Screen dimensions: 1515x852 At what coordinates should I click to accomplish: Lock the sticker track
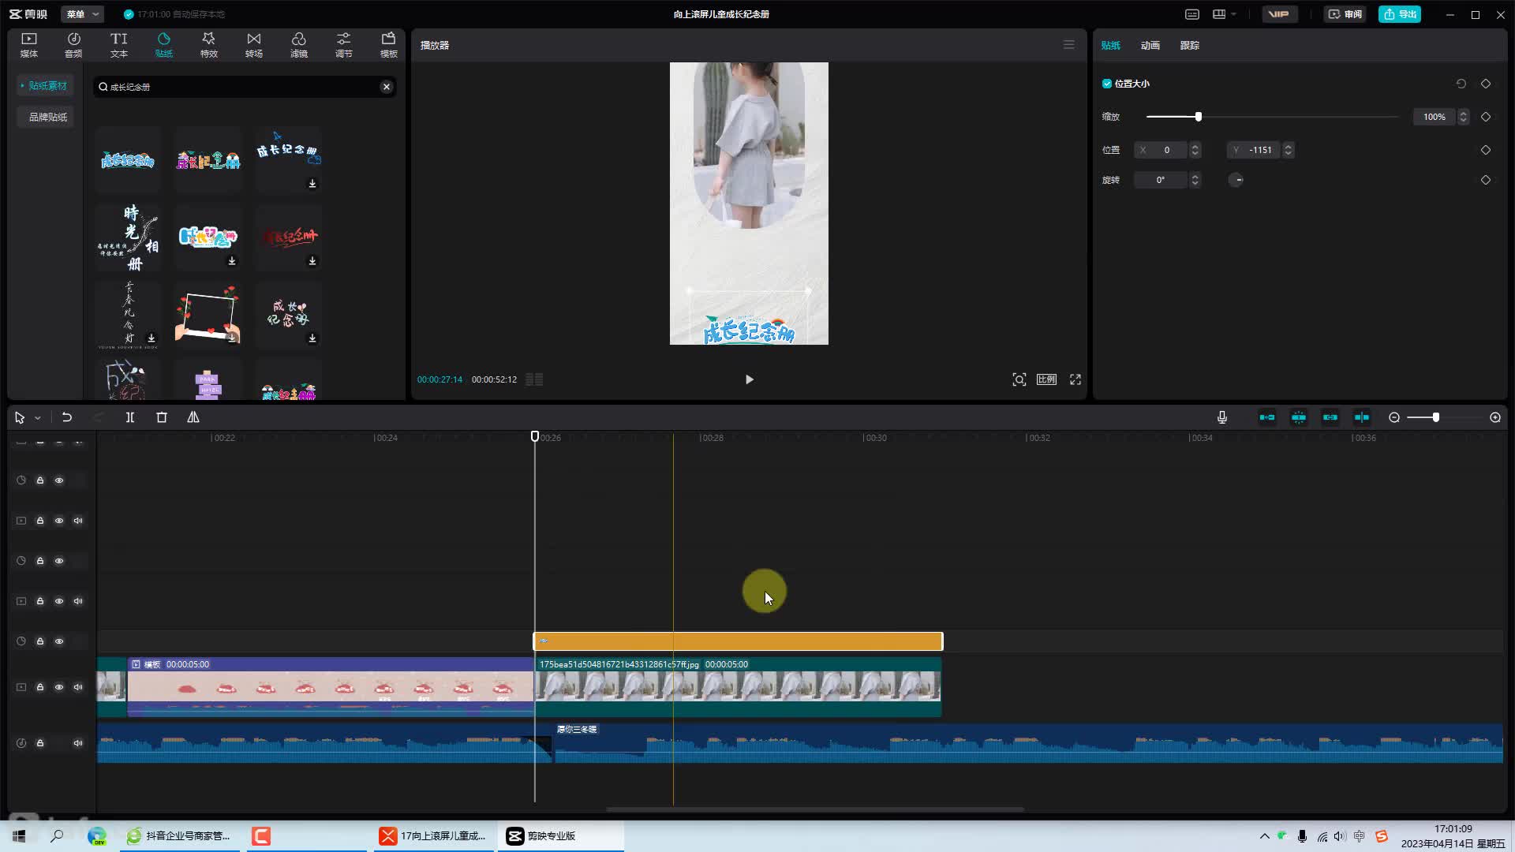click(x=40, y=641)
